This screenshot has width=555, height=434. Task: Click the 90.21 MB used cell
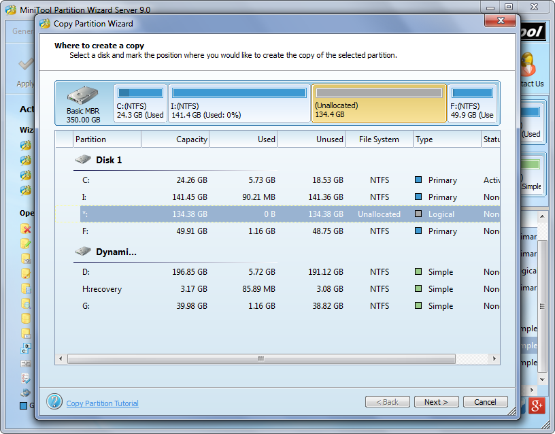[258, 197]
